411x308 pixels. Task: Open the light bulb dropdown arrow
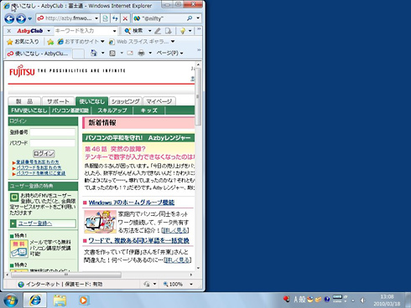pyautogui.click(x=190, y=31)
